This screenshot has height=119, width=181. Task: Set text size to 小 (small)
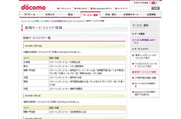pos(151,3)
